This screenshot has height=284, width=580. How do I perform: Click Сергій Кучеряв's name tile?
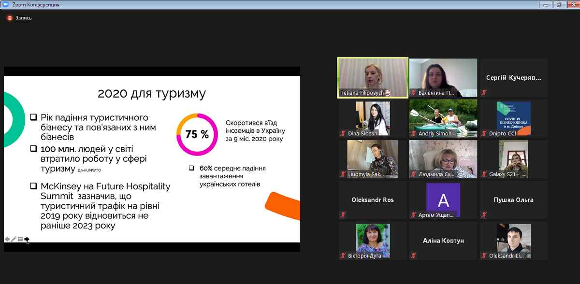coord(513,78)
